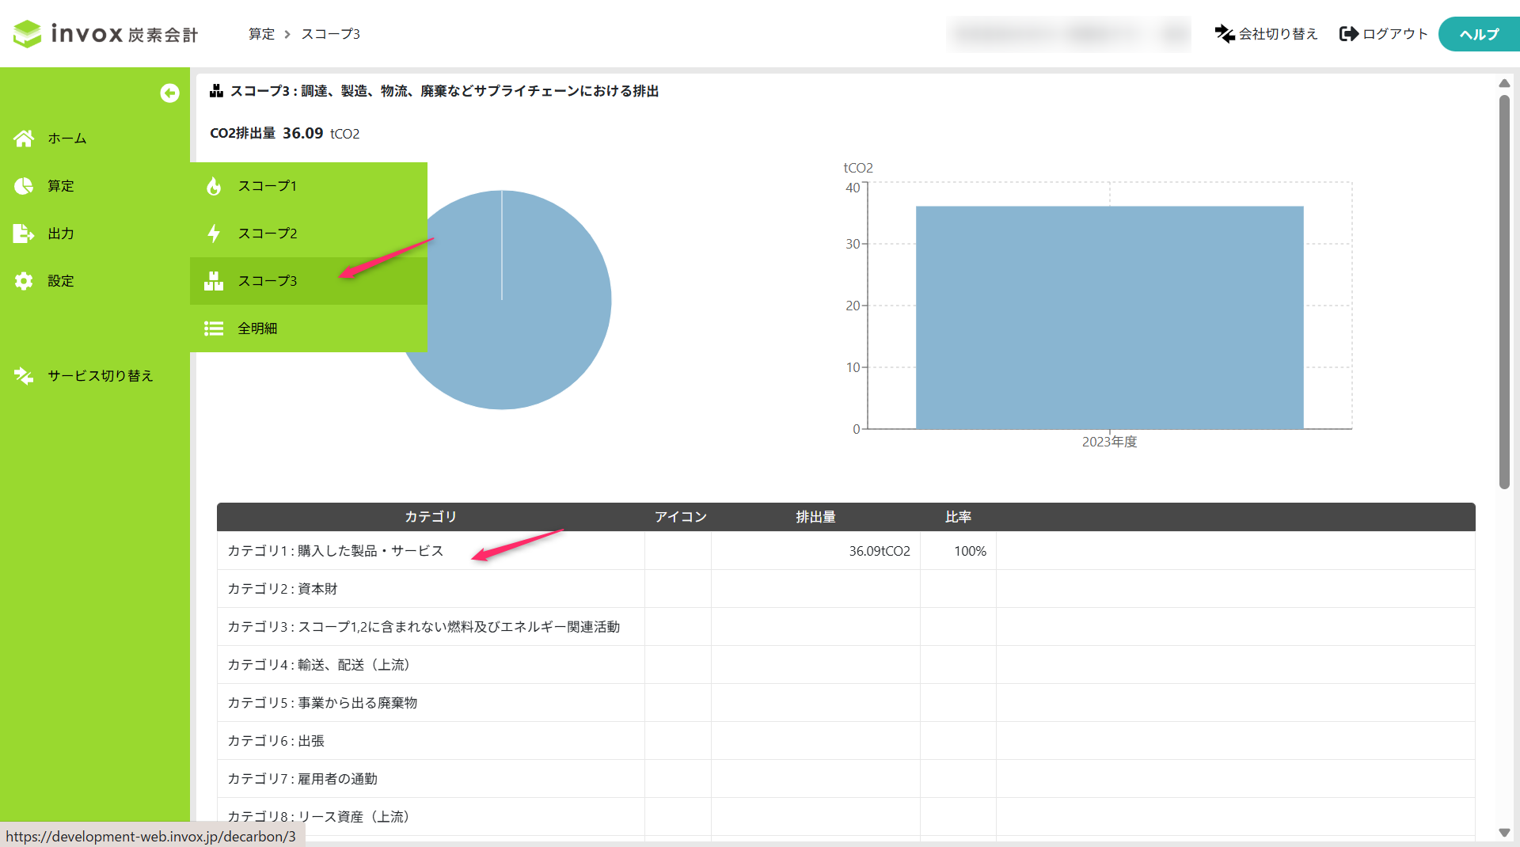The height and width of the screenshot is (847, 1520).
Task: Click the 2023年度 bar in chart
Action: (1109, 317)
